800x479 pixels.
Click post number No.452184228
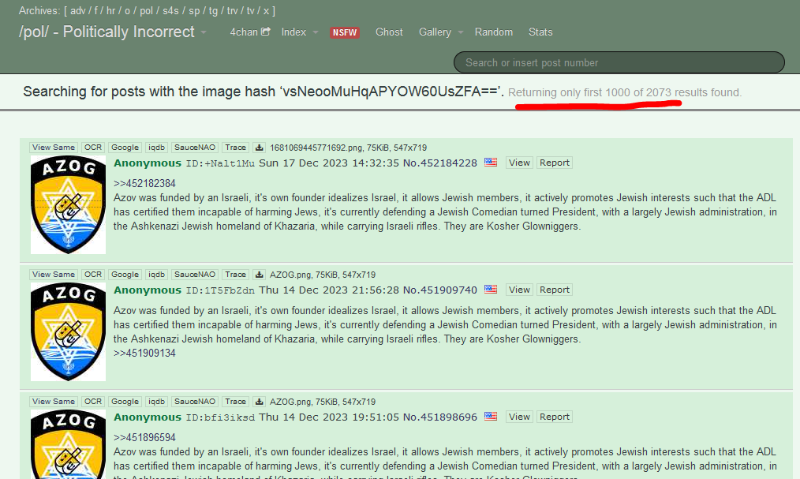pos(439,163)
